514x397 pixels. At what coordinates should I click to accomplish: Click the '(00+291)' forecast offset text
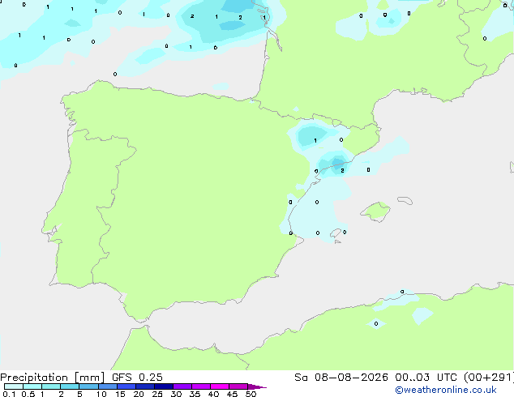pyautogui.click(x=489, y=378)
